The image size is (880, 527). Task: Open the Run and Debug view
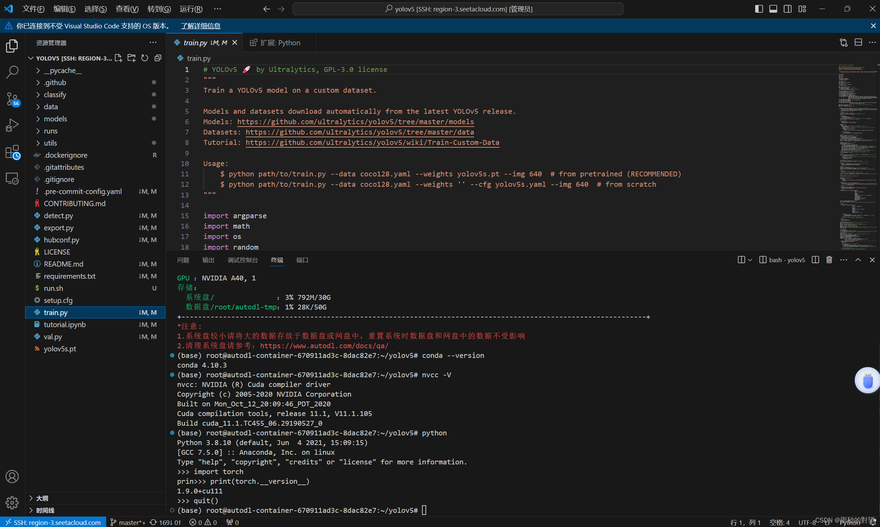[x=12, y=125]
